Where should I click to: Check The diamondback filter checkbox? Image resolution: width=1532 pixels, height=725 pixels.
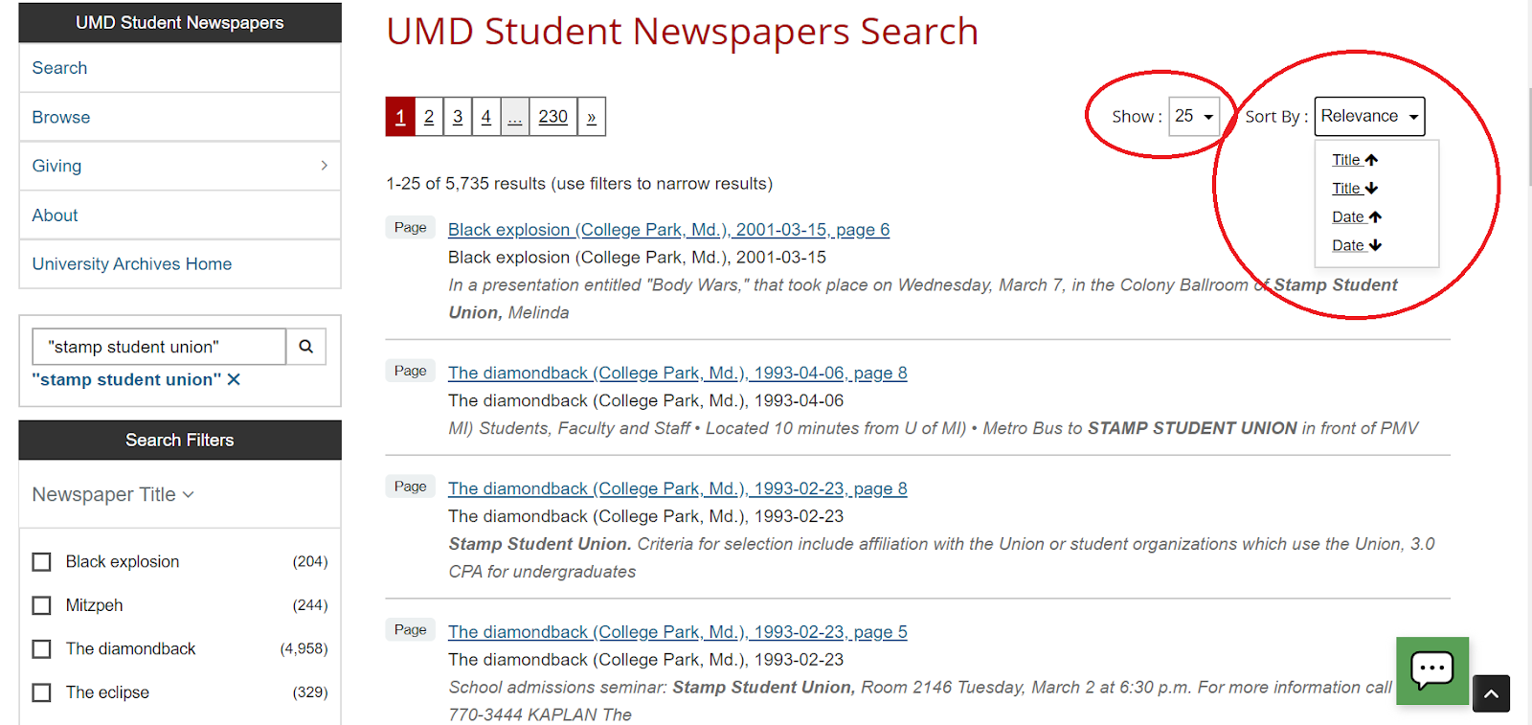(41, 649)
